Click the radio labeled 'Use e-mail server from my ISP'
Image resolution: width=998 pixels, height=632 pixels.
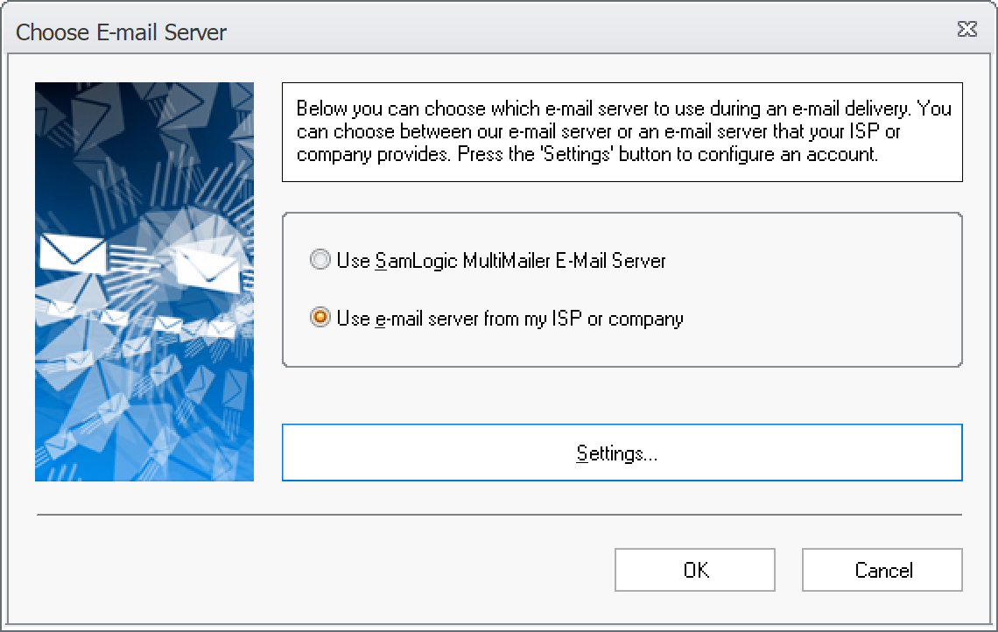pos(320,319)
